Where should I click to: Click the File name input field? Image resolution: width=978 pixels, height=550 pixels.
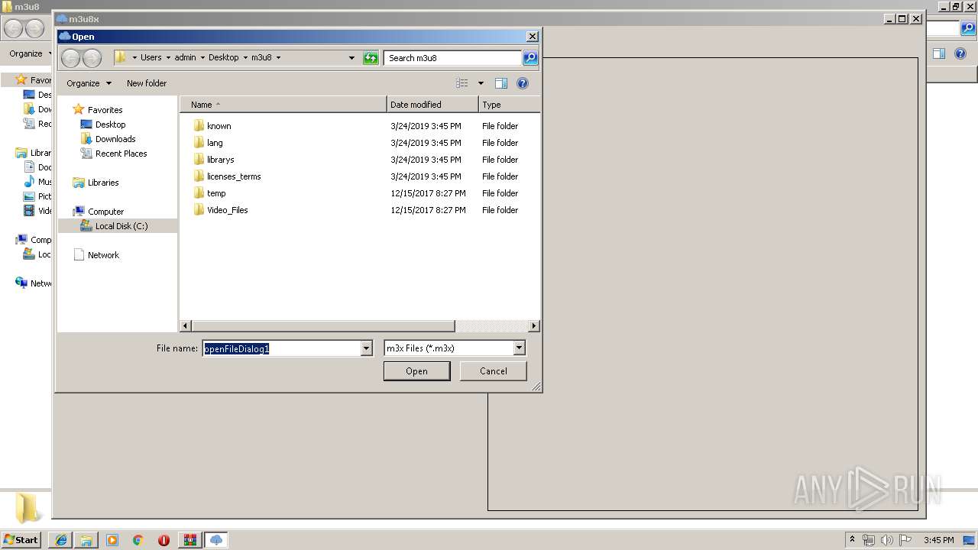(x=281, y=348)
